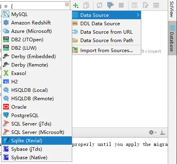This screenshot has height=164, width=177.
Task: Click the tan square marker in editor corner
Action: (67, 4)
